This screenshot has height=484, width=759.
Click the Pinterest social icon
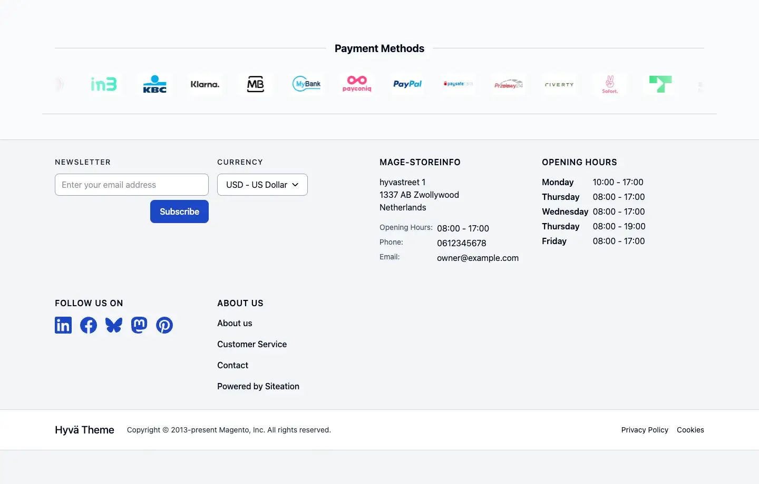pyautogui.click(x=164, y=325)
